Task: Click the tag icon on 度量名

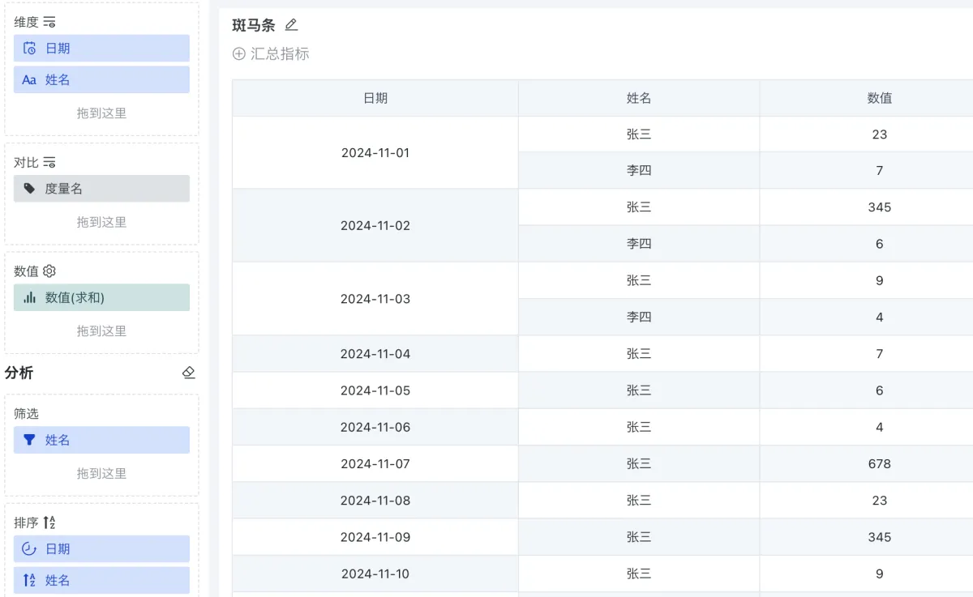Action: [x=29, y=189]
